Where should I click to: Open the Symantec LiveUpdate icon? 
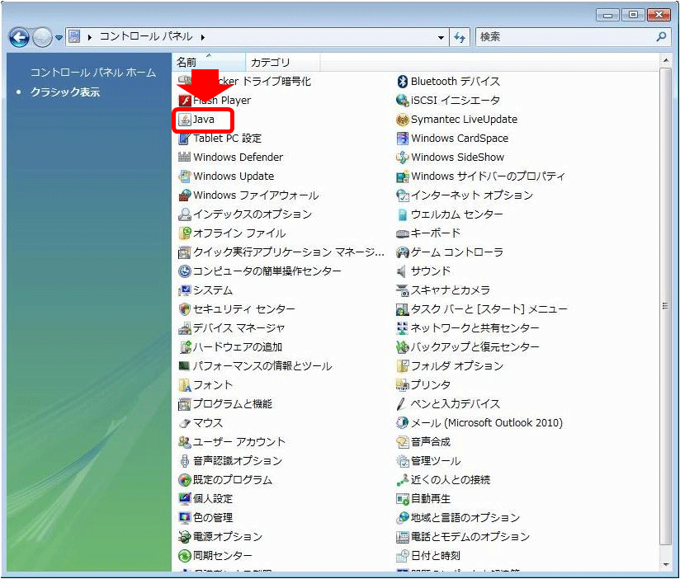[403, 120]
